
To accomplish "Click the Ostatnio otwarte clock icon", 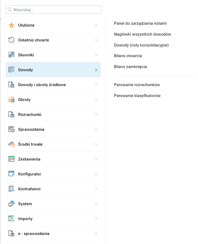I will 11,40.
